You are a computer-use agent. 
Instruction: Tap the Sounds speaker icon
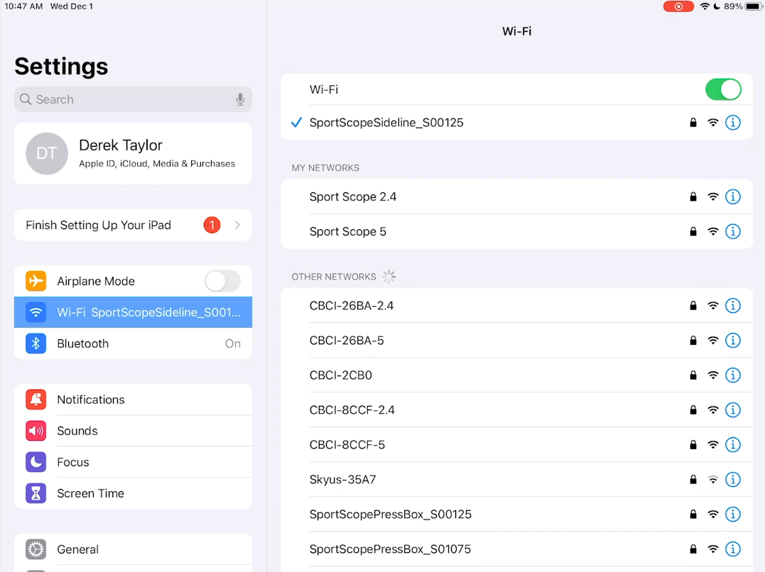tap(36, 431)
